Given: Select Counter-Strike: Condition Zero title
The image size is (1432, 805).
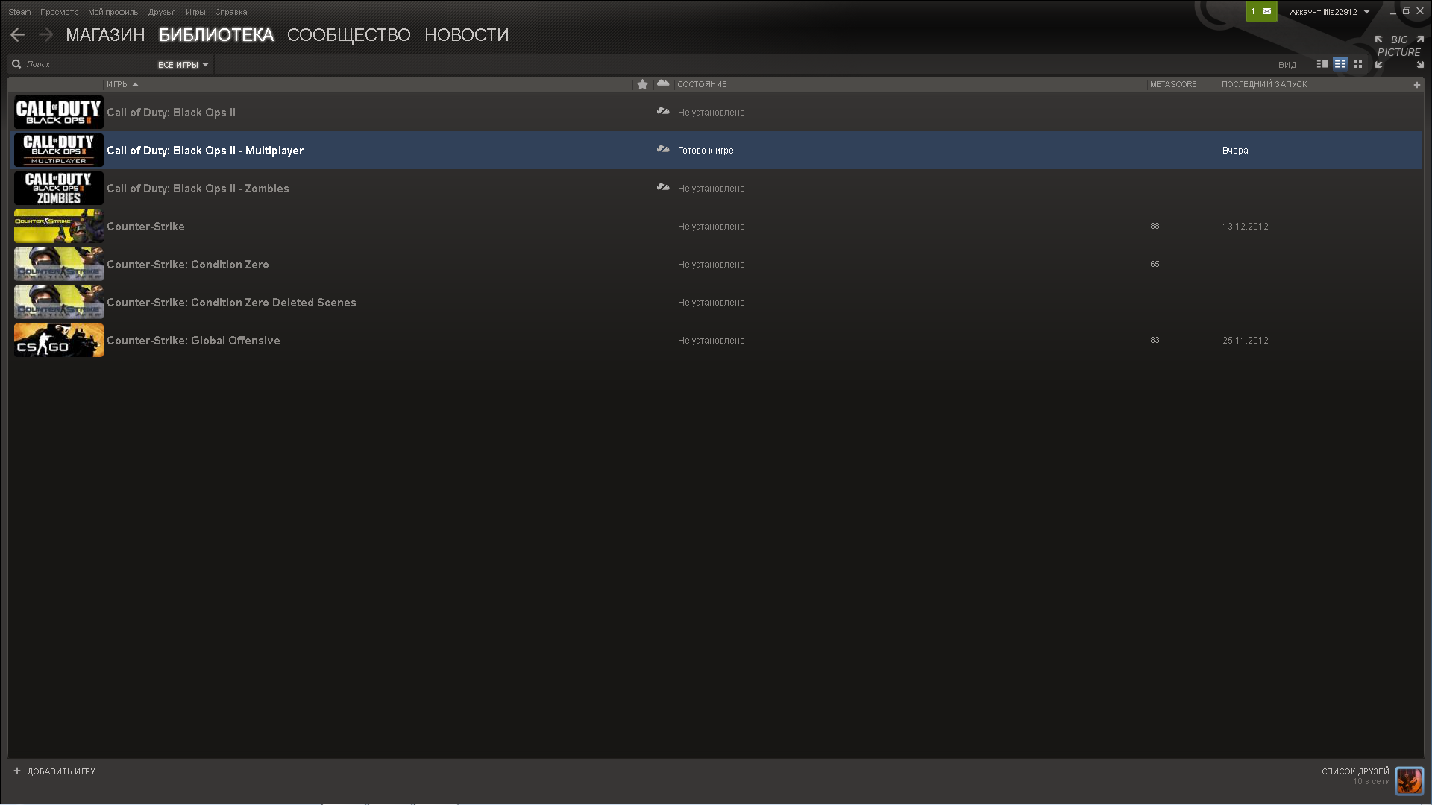Looking at the screenshot, I should coord(188,265).
